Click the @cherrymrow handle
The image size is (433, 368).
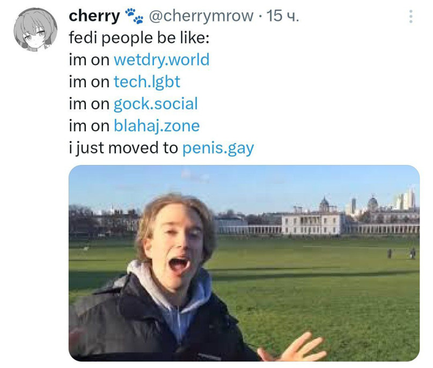[x=200, y=17]
